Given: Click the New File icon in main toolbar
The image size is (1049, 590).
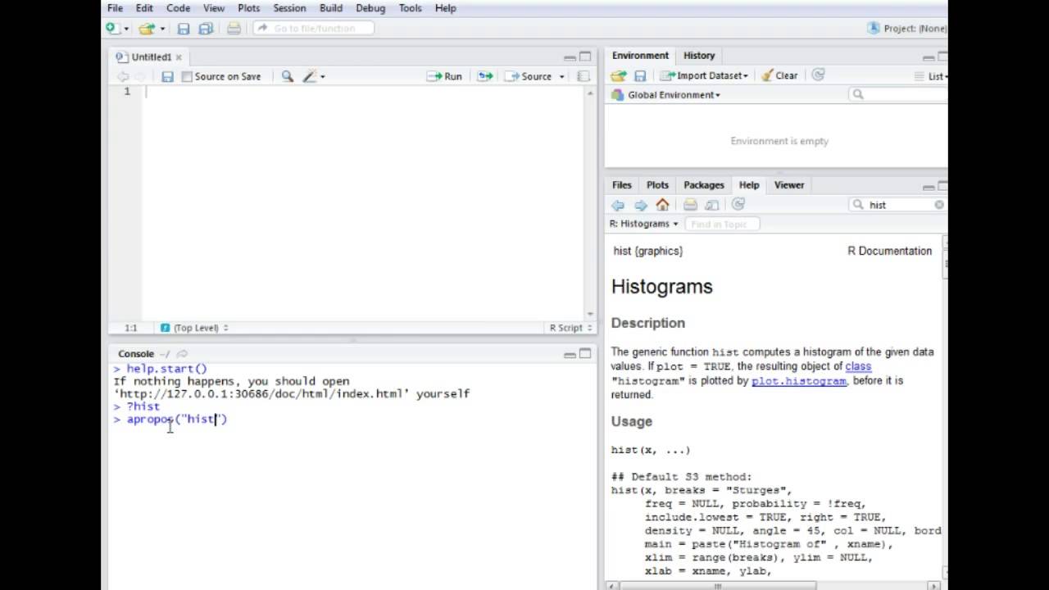Looking at the screenshot, I should (111, 29).
